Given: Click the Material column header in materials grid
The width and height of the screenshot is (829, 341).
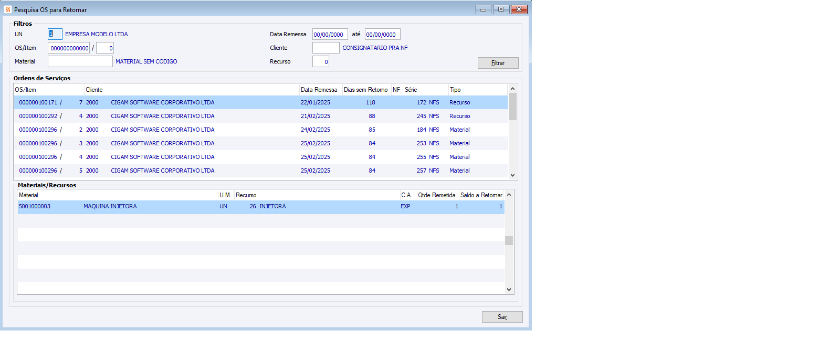Looking at the screenshot, I should click(118, 195).
